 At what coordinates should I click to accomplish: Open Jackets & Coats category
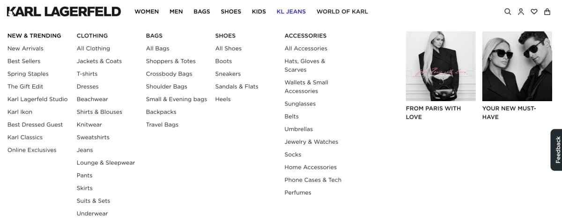(x=99, y=61)
